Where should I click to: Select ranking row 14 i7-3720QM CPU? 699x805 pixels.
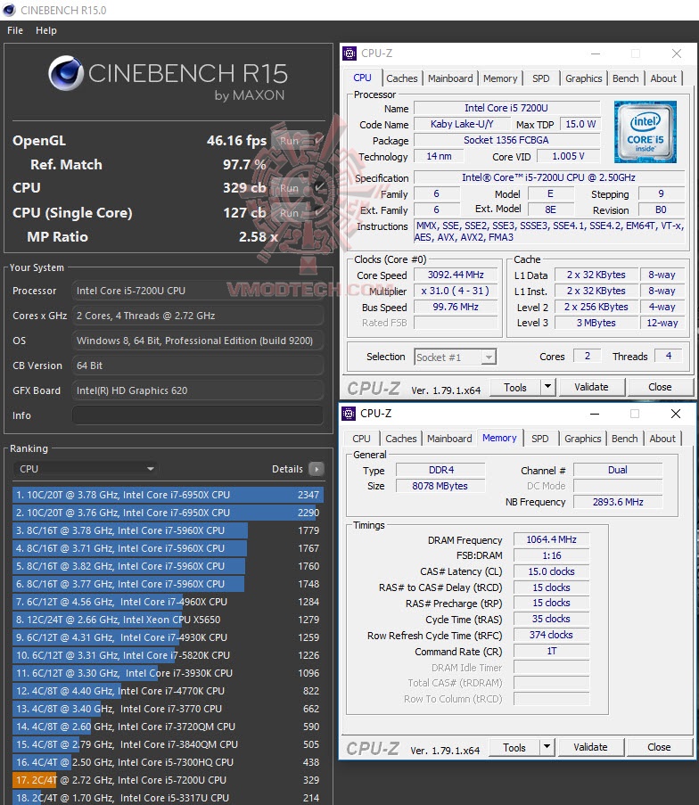[x=168, y=727]
